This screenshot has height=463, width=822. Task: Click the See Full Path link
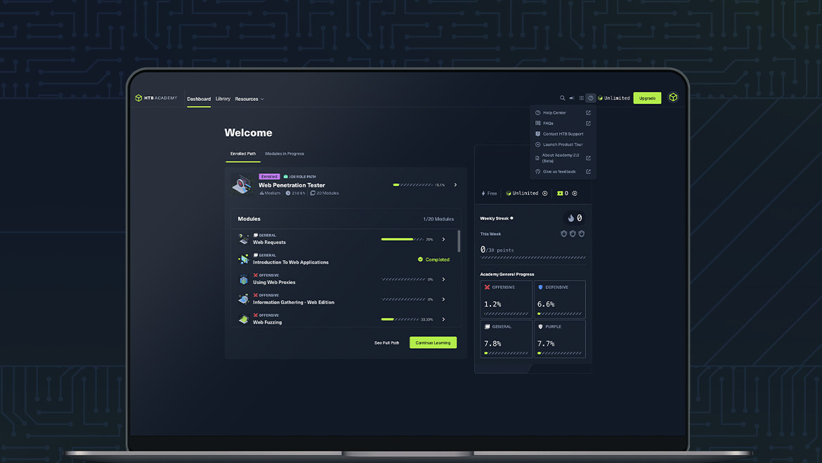pos(386,343)
